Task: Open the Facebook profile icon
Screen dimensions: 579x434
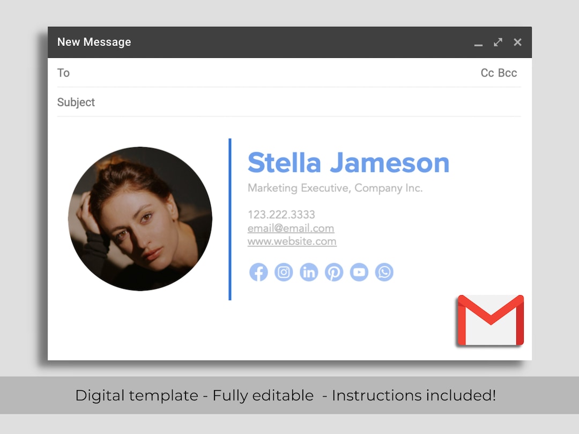Action: pyautogui.click(x=258, y=272)
